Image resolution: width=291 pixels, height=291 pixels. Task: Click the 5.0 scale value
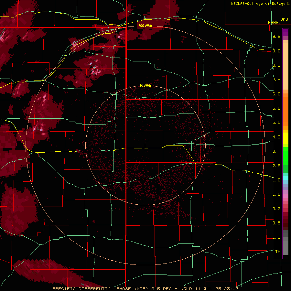(x=276, y=123)
